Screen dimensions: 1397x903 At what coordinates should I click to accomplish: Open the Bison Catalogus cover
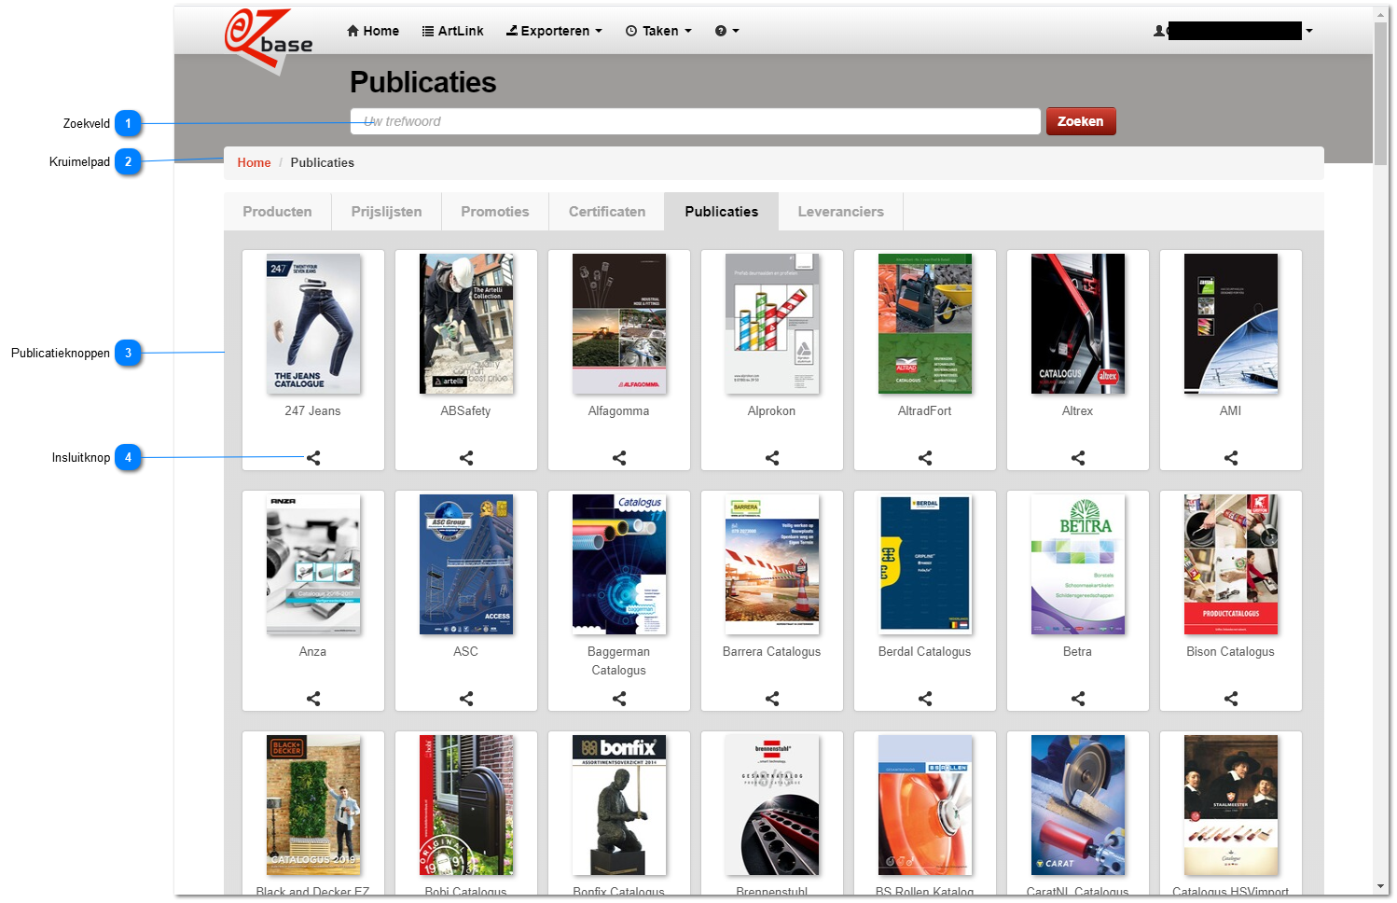tap(1231, 564)
